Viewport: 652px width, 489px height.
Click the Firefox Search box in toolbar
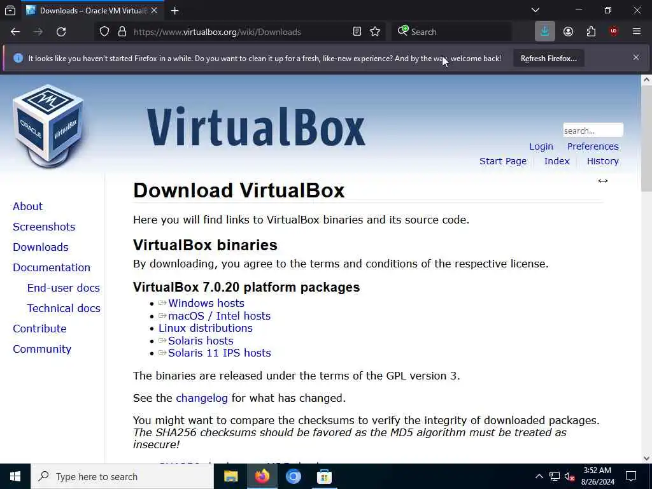451,32
